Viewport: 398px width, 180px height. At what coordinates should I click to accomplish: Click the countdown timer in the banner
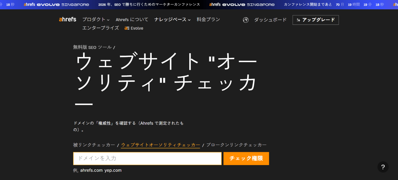coord(360,4)
